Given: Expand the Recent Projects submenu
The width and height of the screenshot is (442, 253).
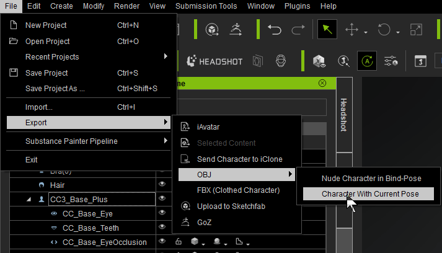Looking at the screenshot, I should coord(88,56).
